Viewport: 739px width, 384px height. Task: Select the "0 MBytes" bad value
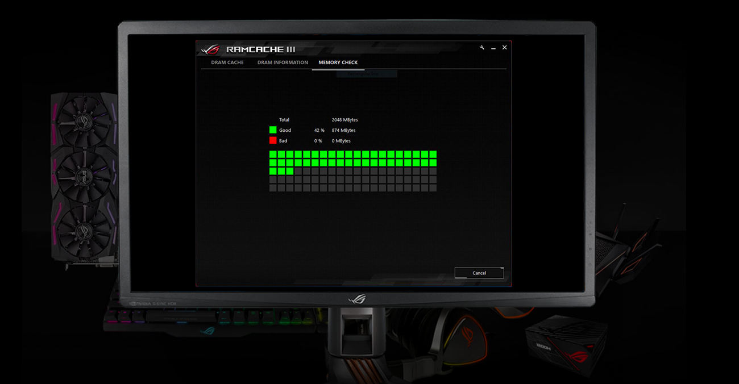pyautogui.click(x=342, y=141)
